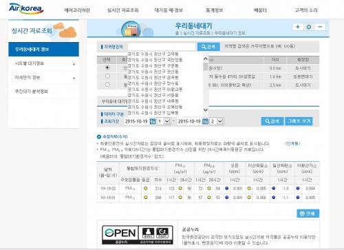Click the suggestion list scroll-up arrow
344x250 pixels.
pyautogui.click(x=206, y=59)
